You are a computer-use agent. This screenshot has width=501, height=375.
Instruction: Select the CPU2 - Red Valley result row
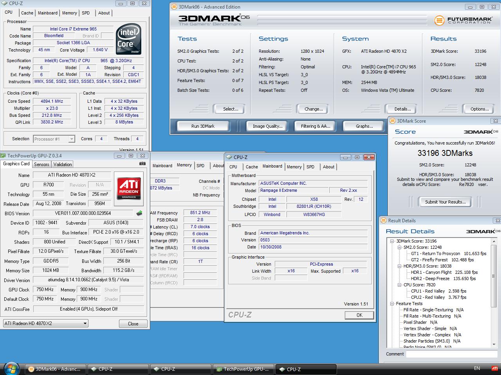pos(439,297)
